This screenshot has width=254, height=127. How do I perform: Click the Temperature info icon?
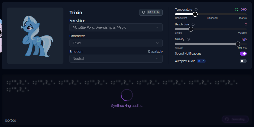coord(196,10)
